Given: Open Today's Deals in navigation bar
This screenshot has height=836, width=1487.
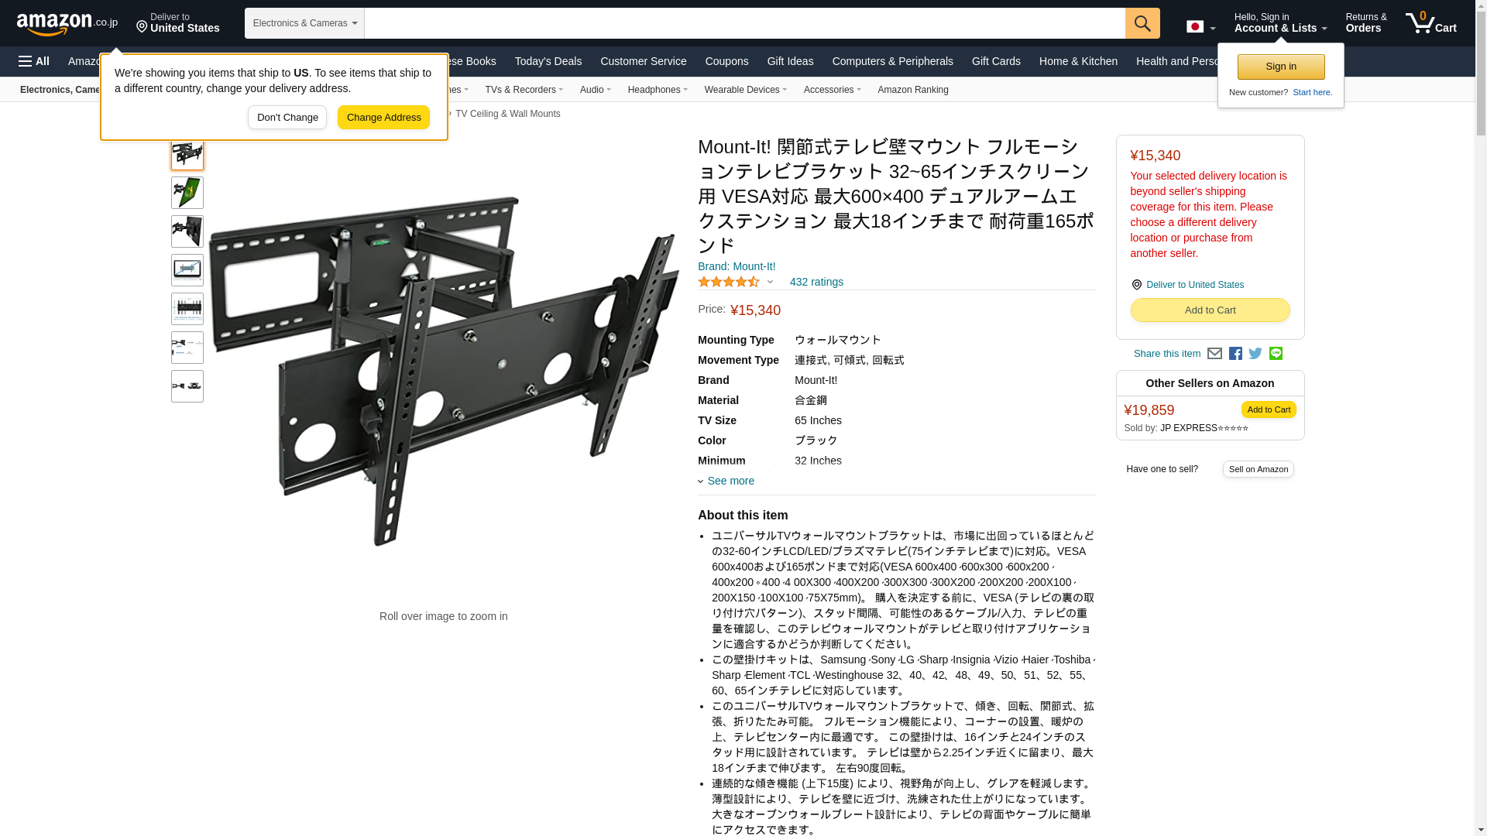Looking at the screenshot, I should click(548, 61).
